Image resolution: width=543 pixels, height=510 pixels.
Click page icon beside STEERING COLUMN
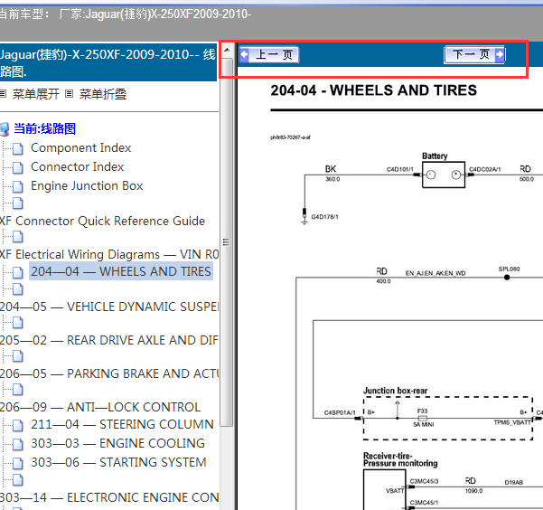18,425
